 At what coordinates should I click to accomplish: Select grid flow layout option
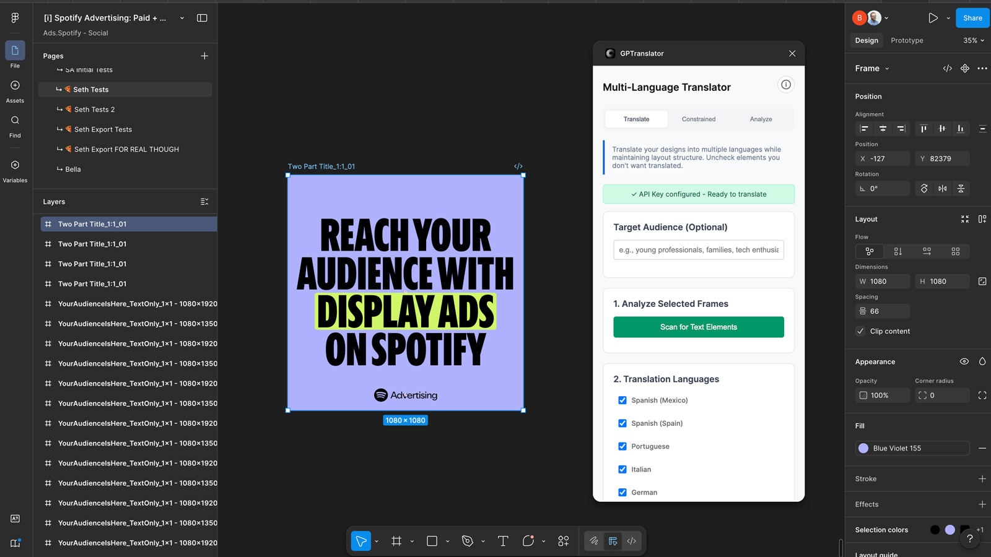click(956, 251)
